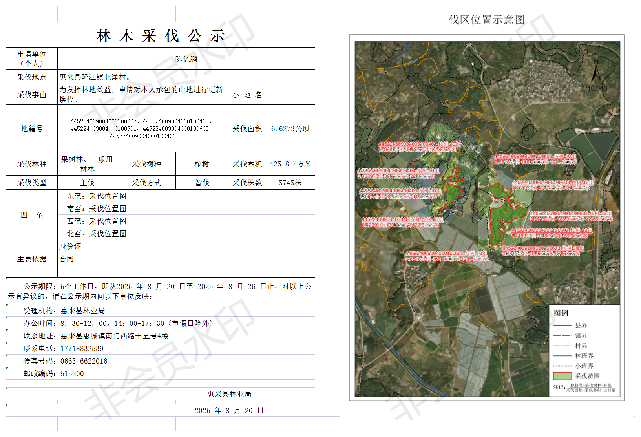
Task: Click the 图例 legend heading
Action: [561, 313]
